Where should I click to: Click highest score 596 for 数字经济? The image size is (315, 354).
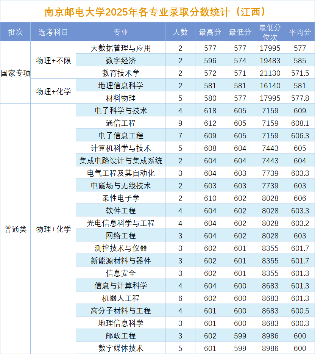coord(210,61)
